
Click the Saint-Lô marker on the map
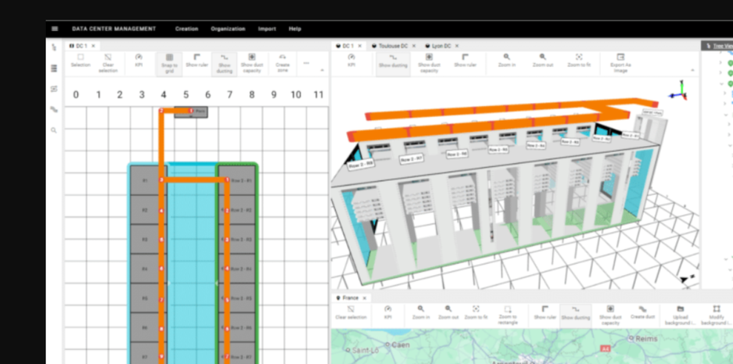[x=348, y=350]
